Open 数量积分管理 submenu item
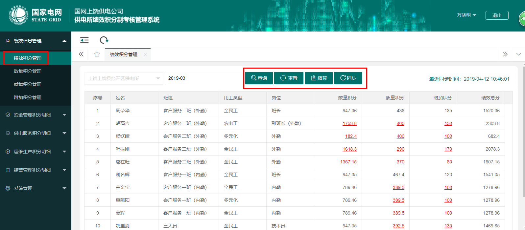This screenshot has width=525, height=230. (28, 71)
